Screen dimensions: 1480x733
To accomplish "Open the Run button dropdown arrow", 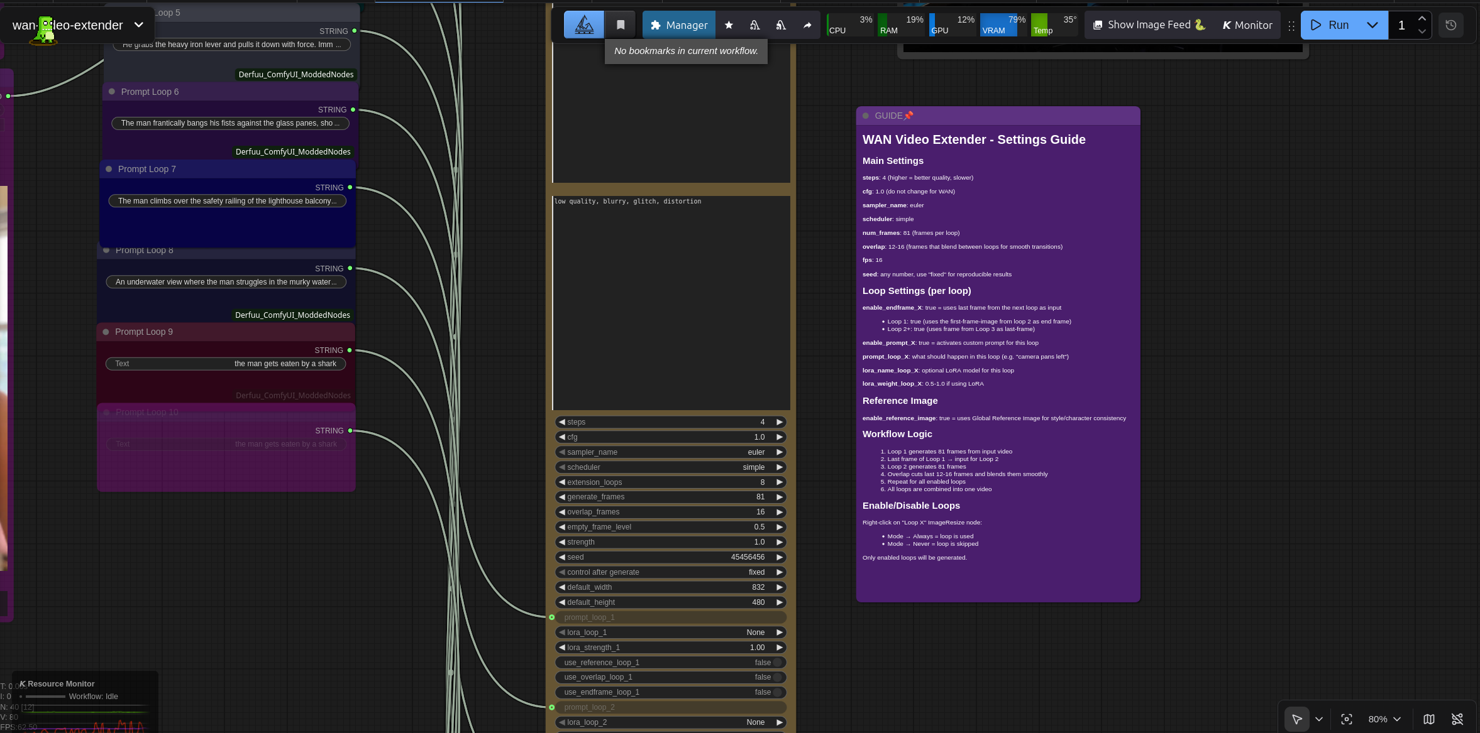I will coord(1372,25).
